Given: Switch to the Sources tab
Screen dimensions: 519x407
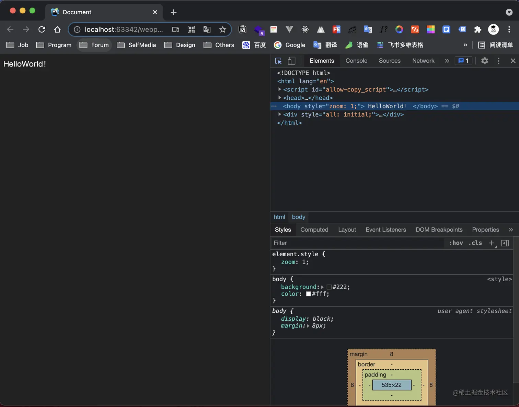Looking at the screenshot, I should (390, 61).
